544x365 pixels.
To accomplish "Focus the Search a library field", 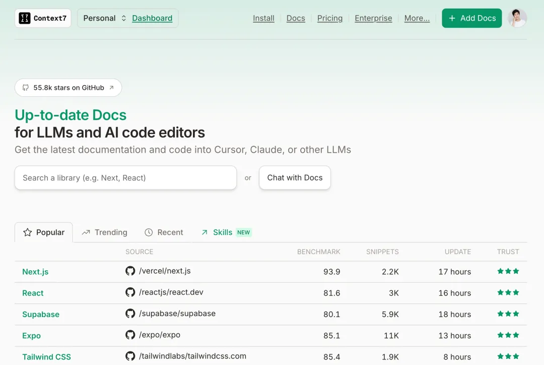I will 125,177.
